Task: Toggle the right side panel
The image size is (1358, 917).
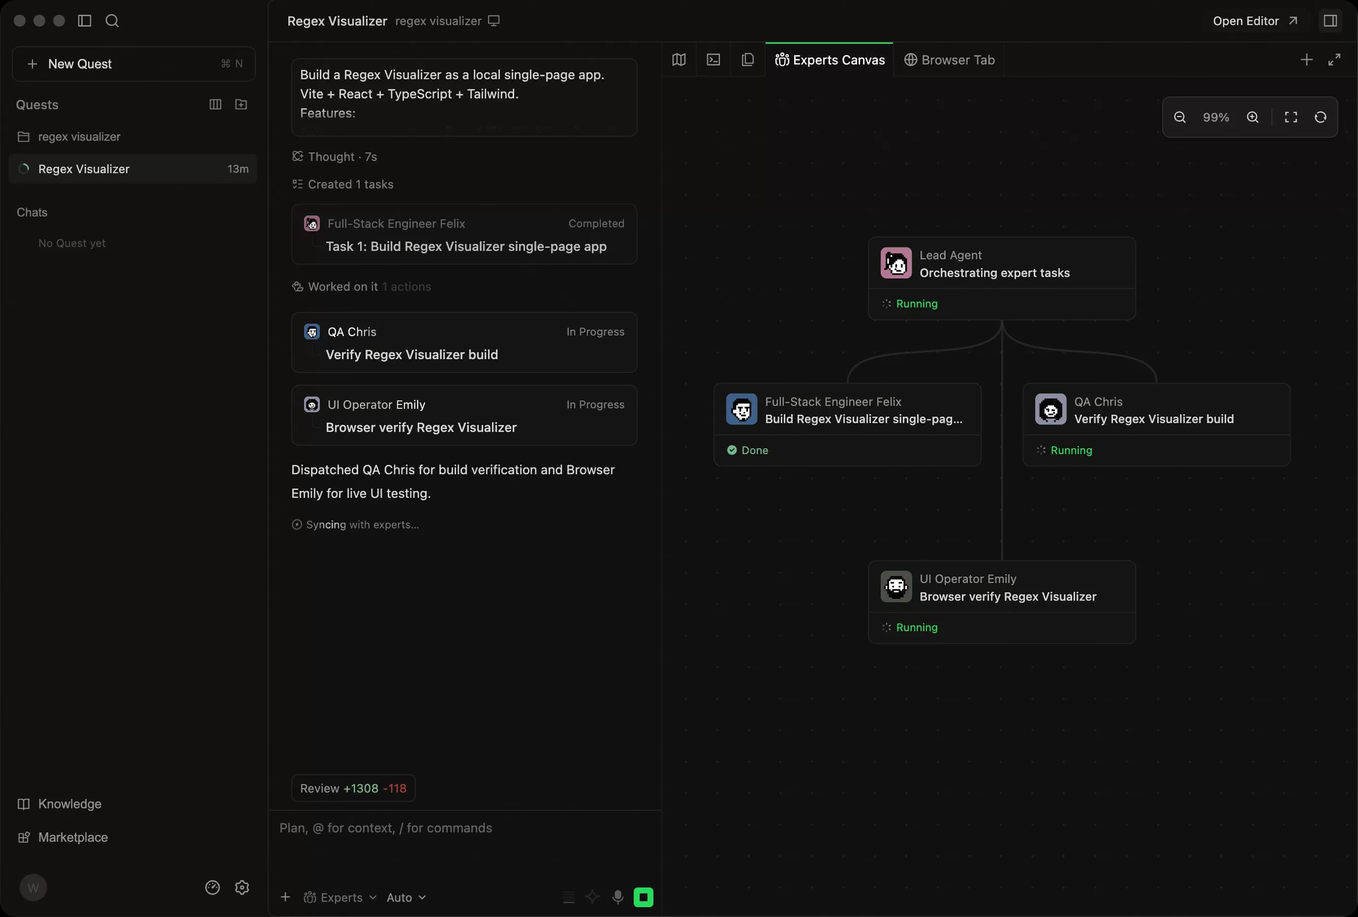Action: point(1330,21)
